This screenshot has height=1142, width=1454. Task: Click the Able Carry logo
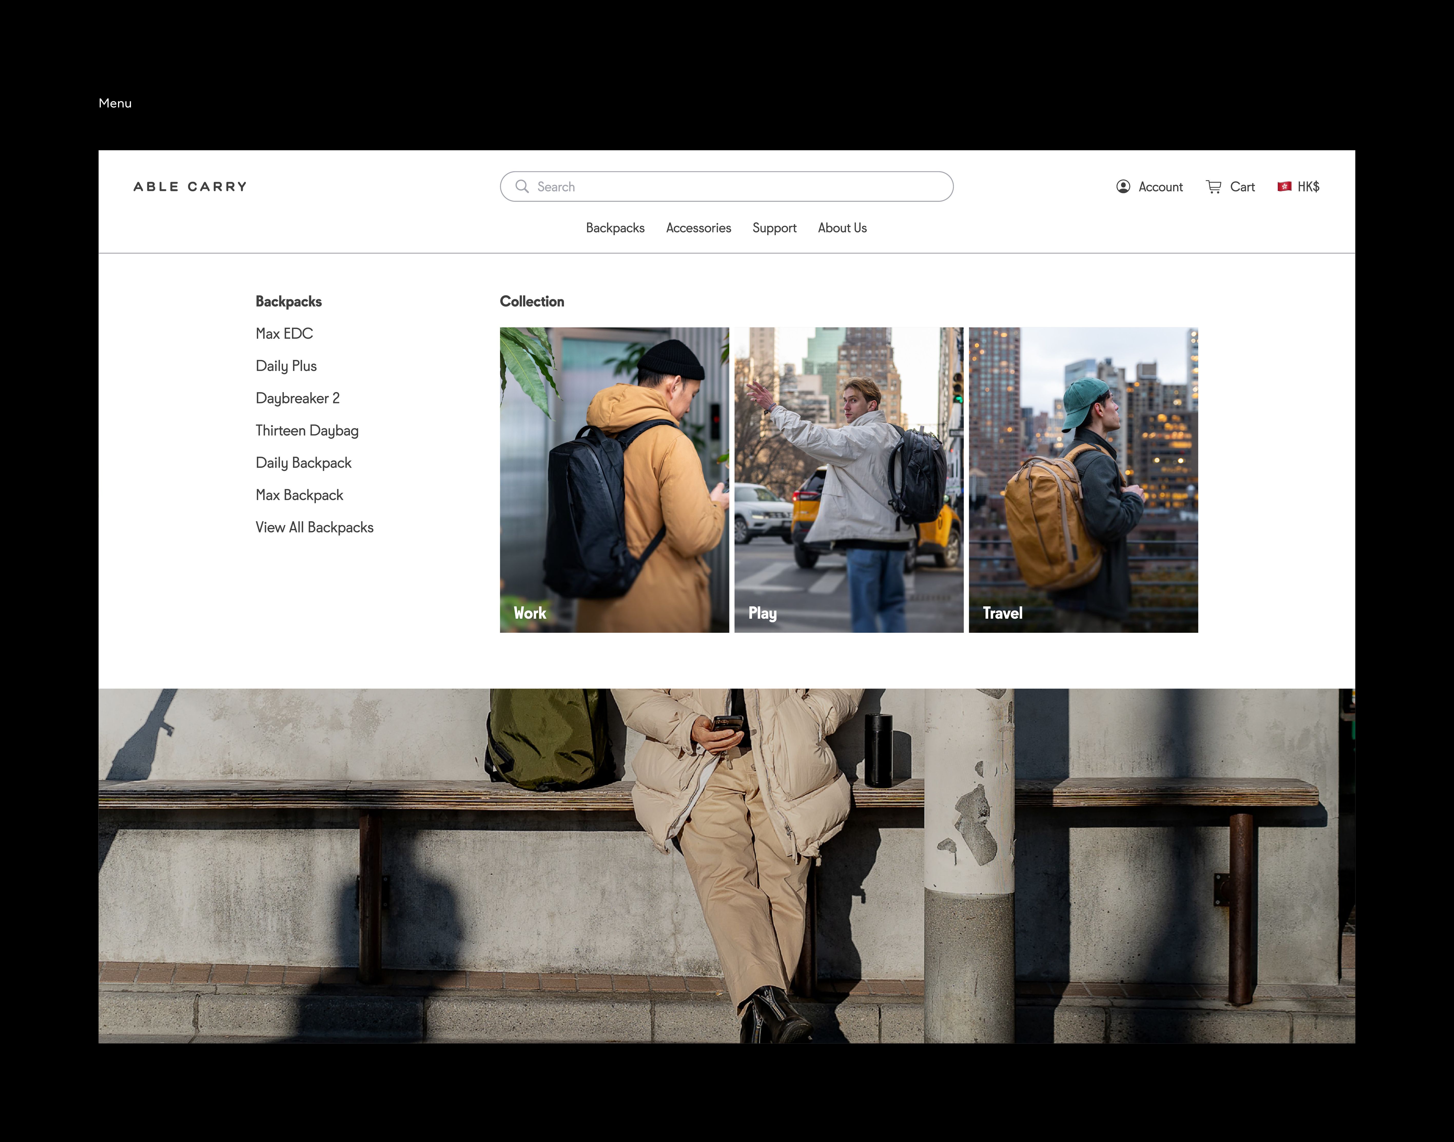[x=190, y=187]
